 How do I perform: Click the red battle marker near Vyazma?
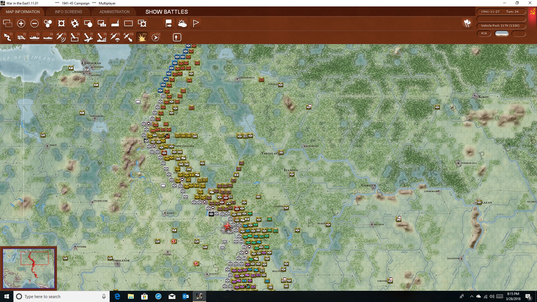coord(174,241)
